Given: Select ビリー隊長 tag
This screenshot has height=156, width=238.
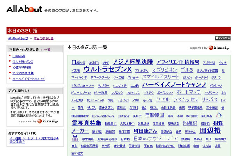Looking at the screenshot, I should [x=101, y=93].
